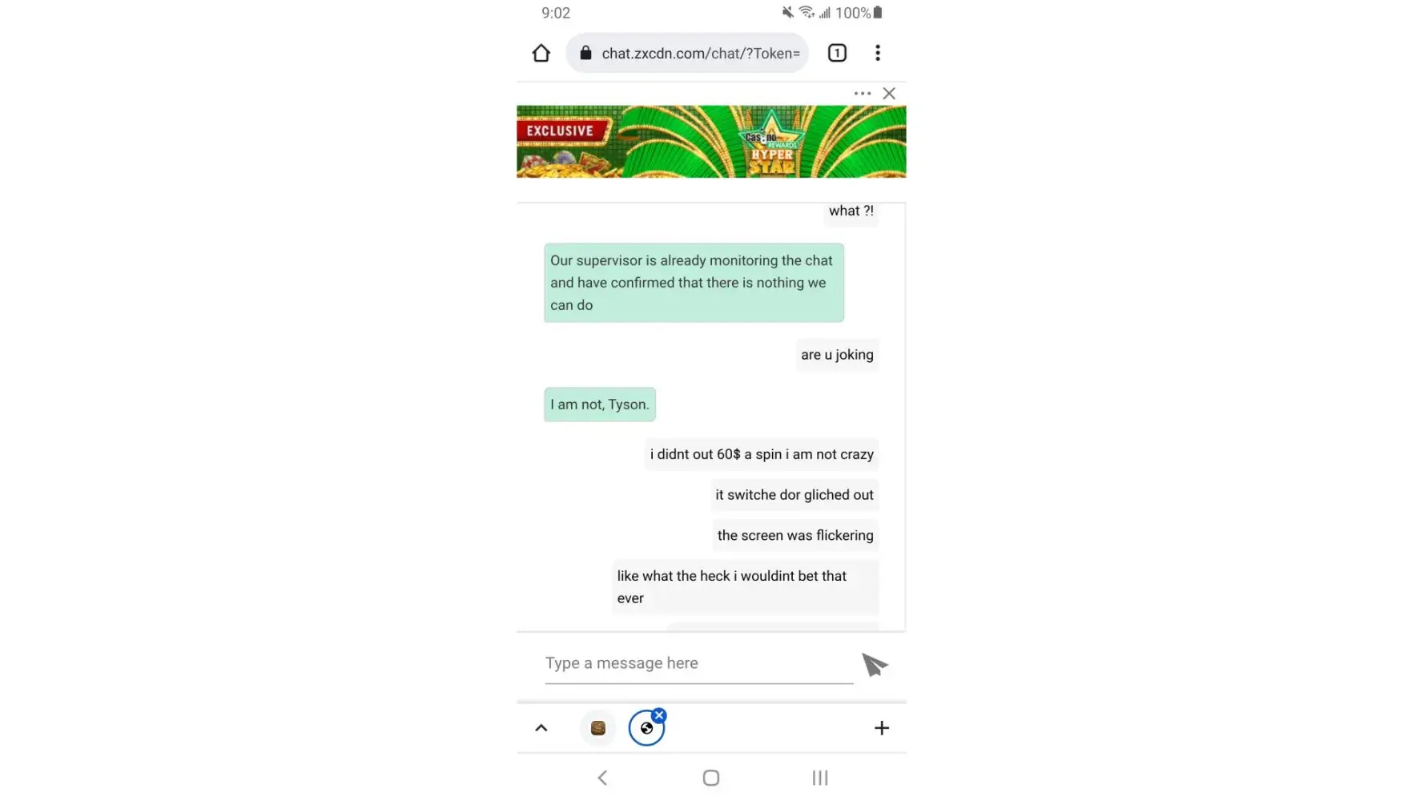Add a new tab with plus icon

[882, 728]
